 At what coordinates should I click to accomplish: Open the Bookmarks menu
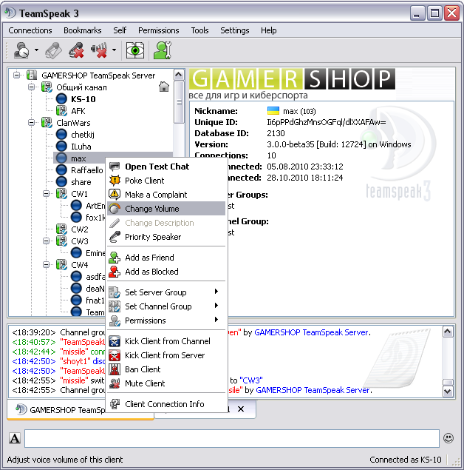[82, 30]
